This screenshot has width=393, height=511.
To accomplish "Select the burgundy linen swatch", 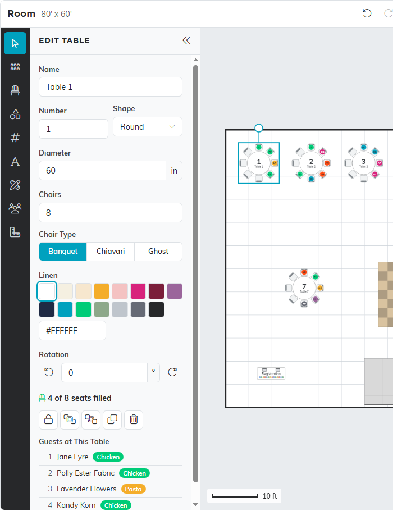I will tap(157, 291).
